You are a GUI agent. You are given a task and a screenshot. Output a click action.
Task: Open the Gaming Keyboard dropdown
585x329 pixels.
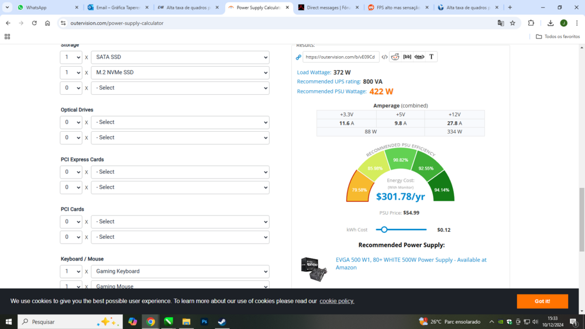[180, 272]
